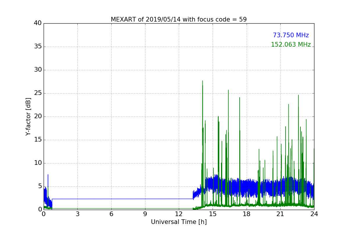Click the x-axis tick label 15
The height and width of the screenshot is (233, 349).
tap(213, 214)
